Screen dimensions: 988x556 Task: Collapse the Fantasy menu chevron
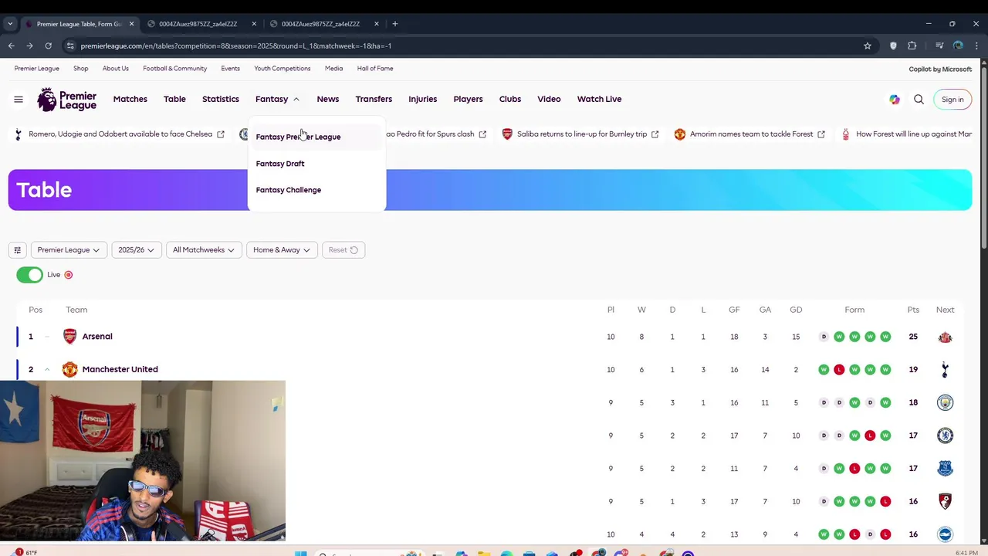[x=296, y=99]
